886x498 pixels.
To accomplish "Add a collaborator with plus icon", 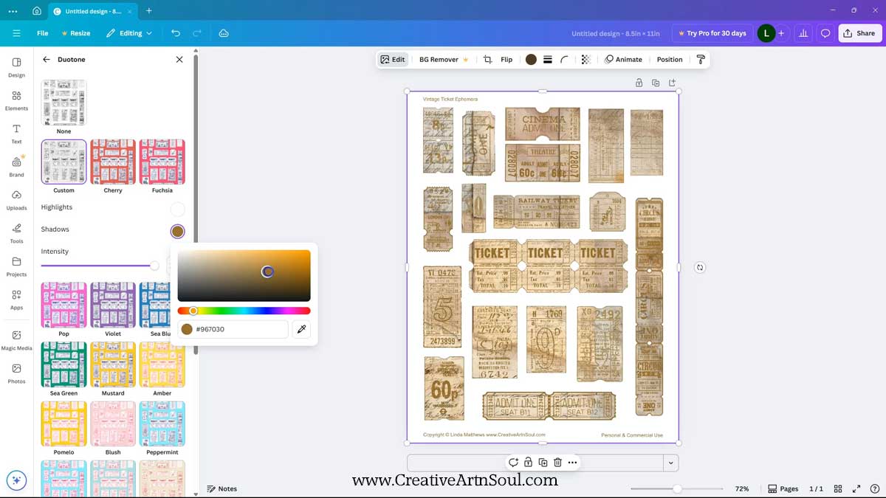I will pos(781,33).
